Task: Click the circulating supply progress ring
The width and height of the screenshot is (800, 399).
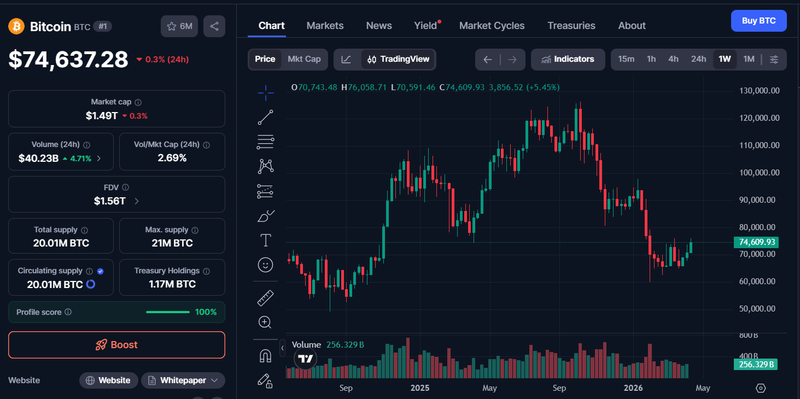Action: [91, 284]
